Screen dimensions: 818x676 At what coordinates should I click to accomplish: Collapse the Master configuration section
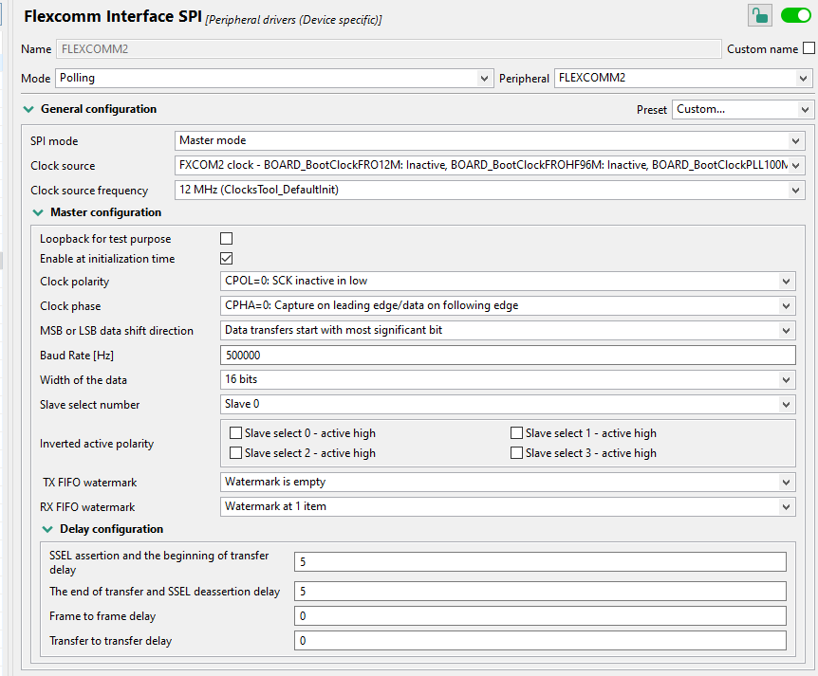(x=38, y=212)
